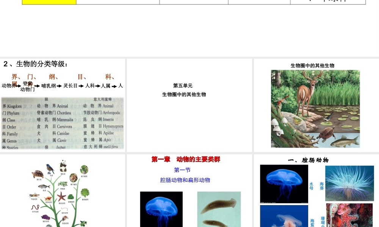Select the animal classification tree slide
The width and height of the screenshot is (379, 227).
(x=63, y=191)
